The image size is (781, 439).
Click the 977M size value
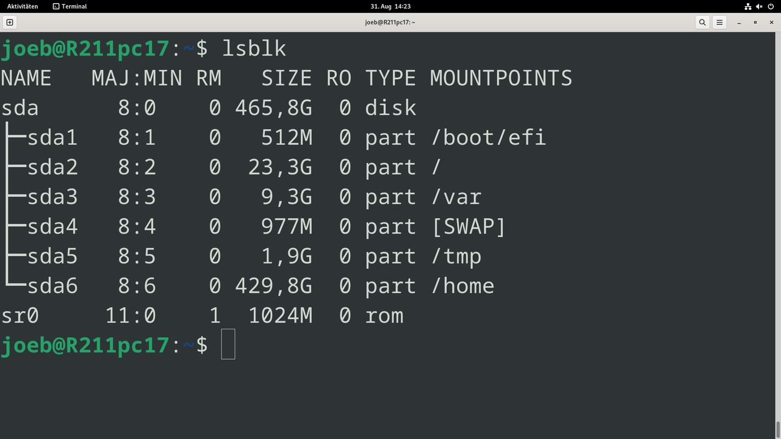click(x=287, y=227)
